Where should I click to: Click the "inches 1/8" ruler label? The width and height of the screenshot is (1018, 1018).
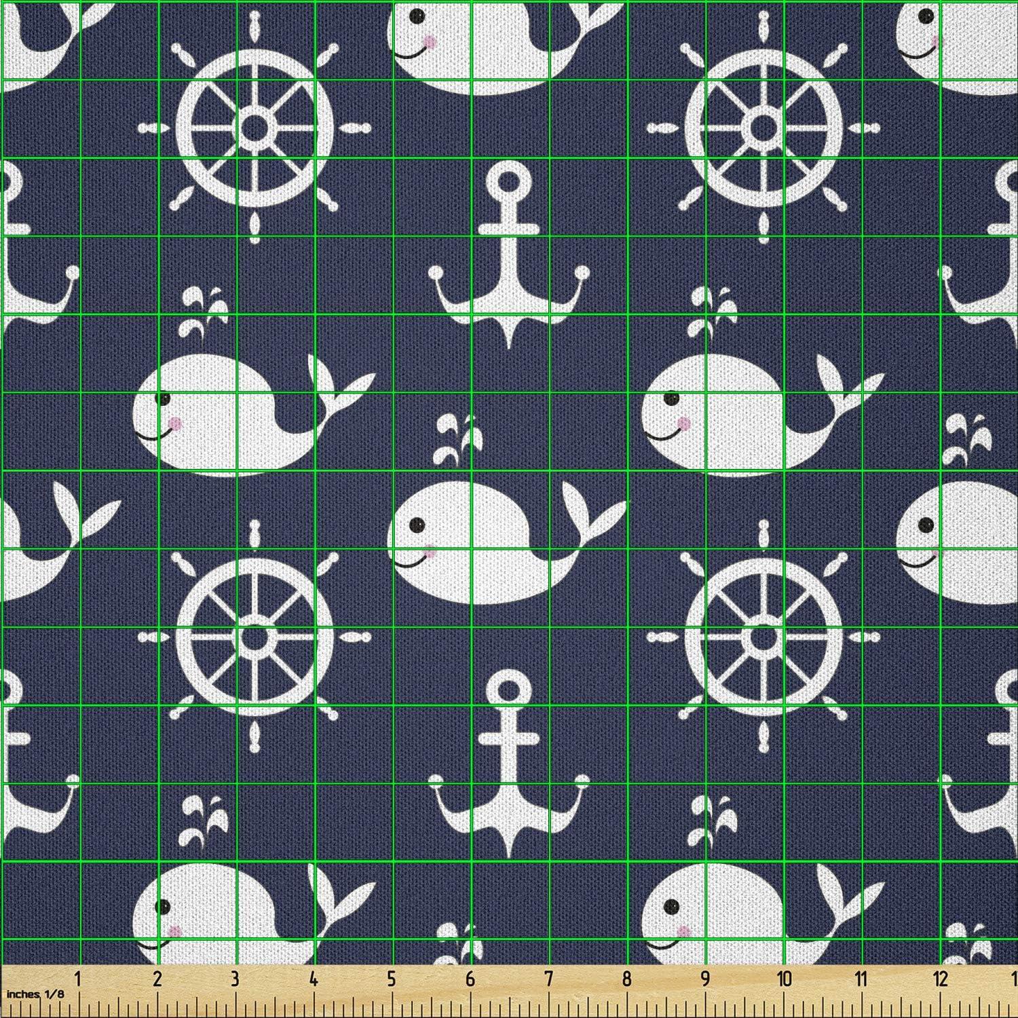click(34, 995)
